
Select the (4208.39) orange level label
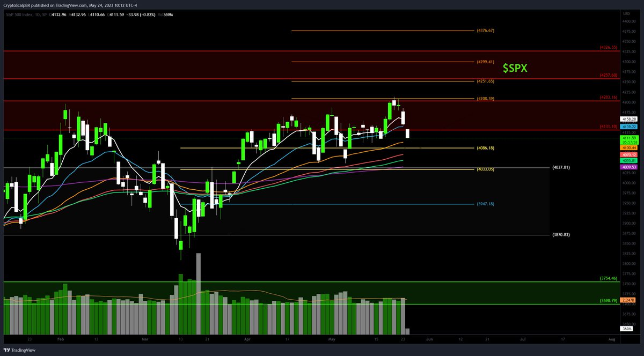coord(485,99)
